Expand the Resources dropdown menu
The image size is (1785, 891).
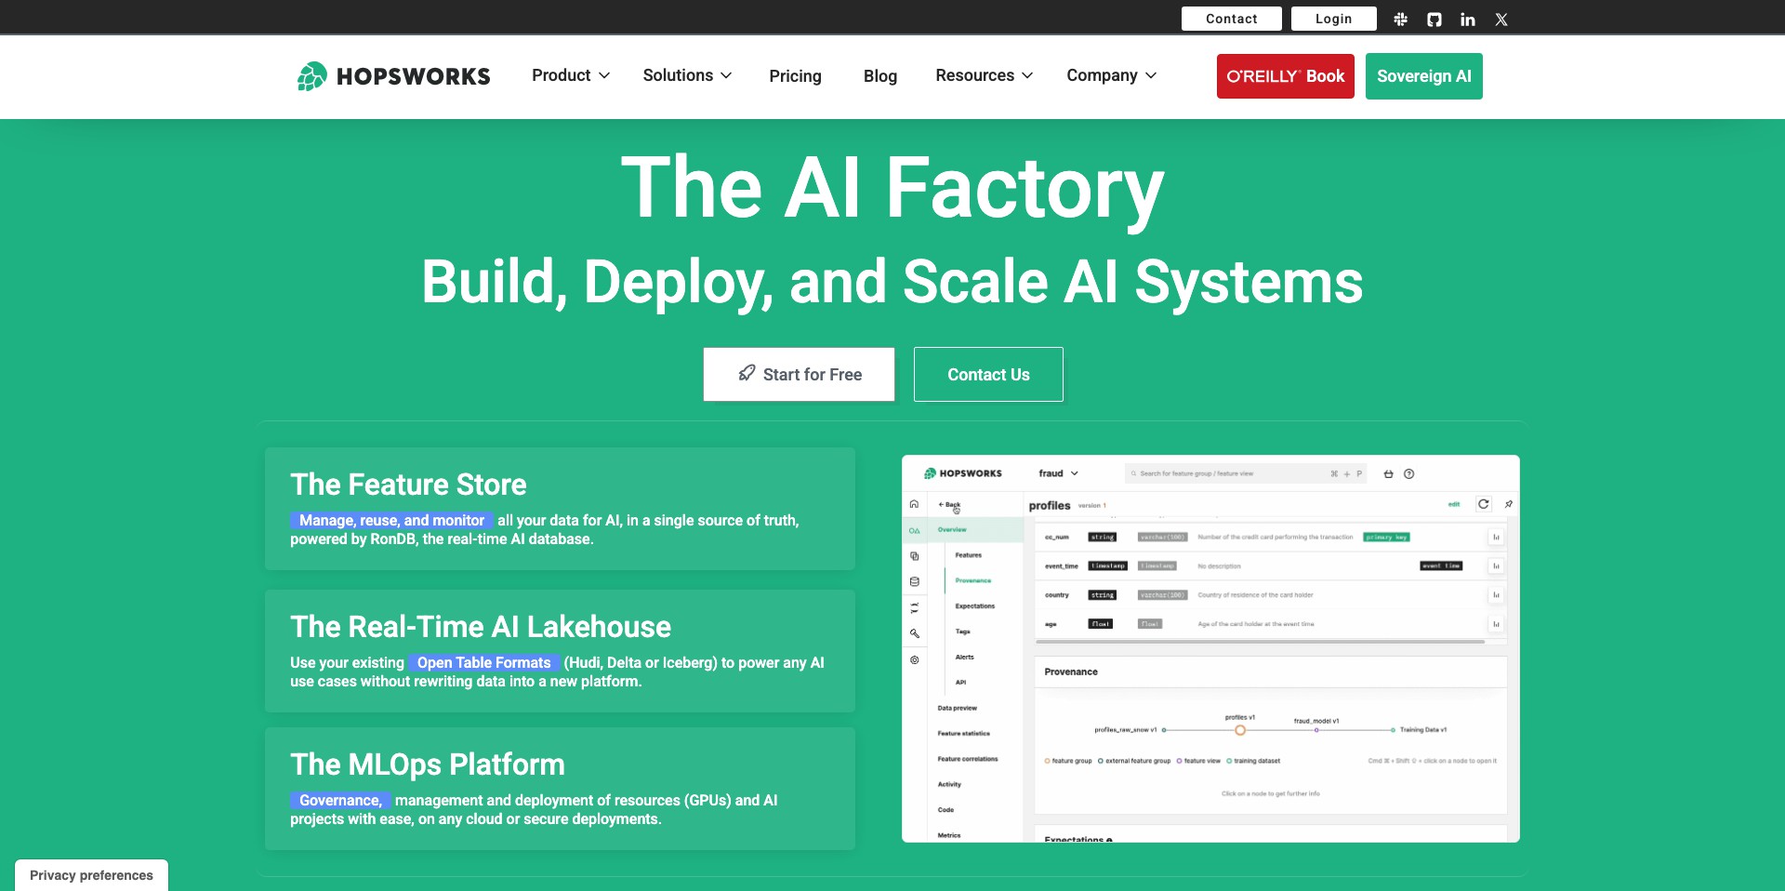(985, 75)
